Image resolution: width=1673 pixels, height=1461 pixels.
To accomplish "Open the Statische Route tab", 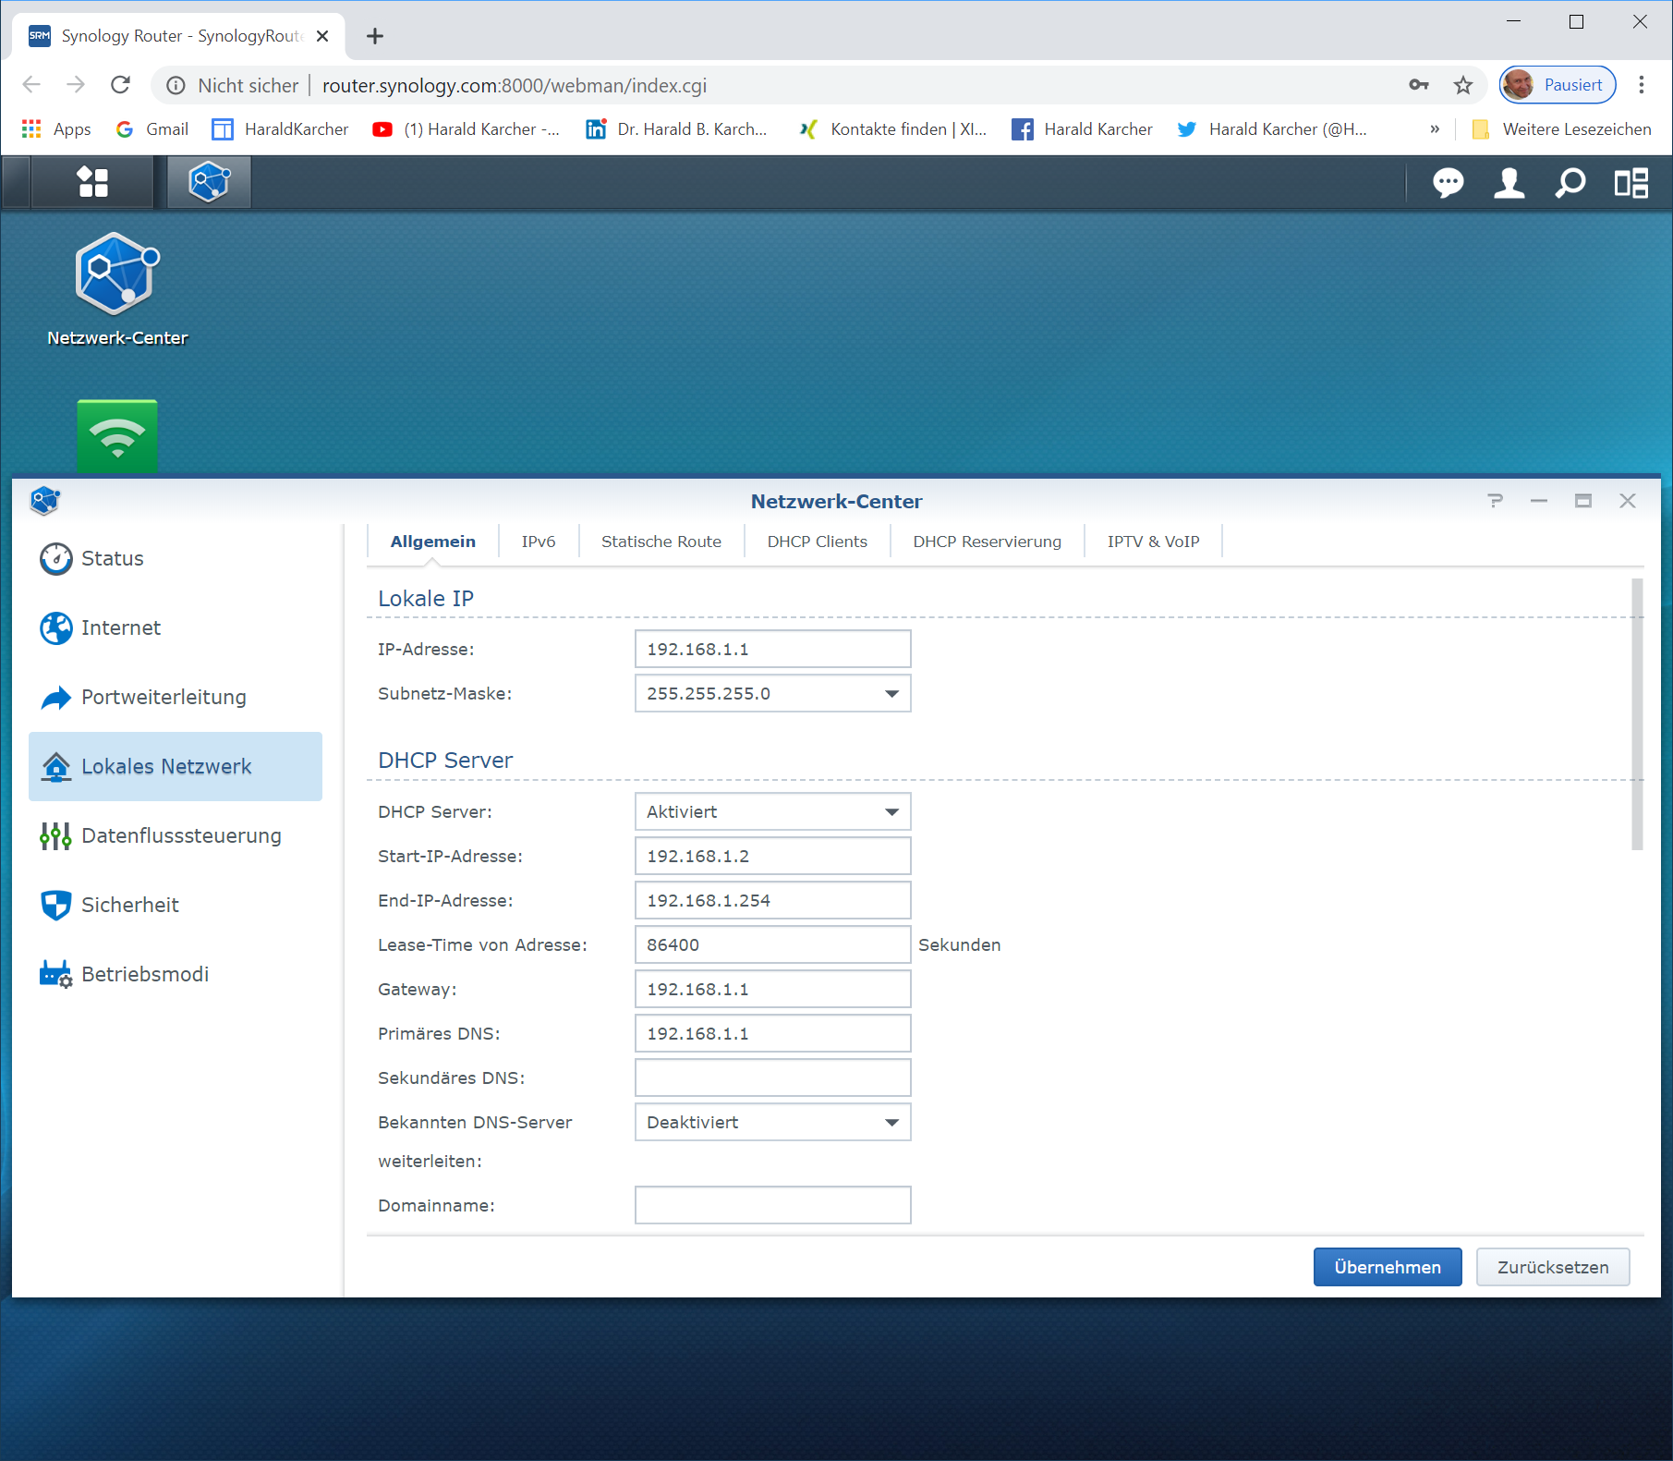I will click(x=661, y=542).
